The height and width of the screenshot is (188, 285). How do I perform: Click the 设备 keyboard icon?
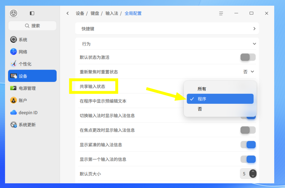[14, 76]
